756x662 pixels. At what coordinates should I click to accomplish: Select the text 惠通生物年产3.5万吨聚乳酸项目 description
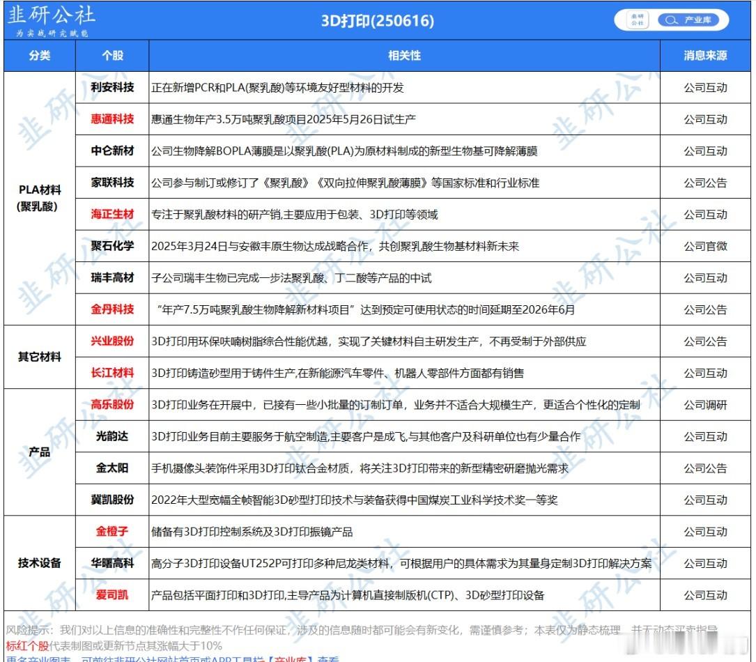[x=284, y=120]
